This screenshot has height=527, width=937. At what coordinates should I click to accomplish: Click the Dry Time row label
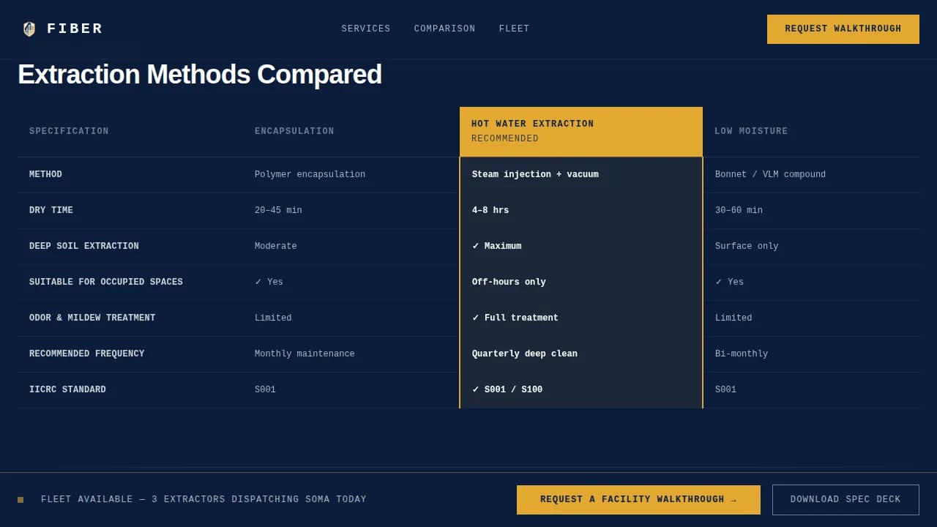tap(51, 211)
